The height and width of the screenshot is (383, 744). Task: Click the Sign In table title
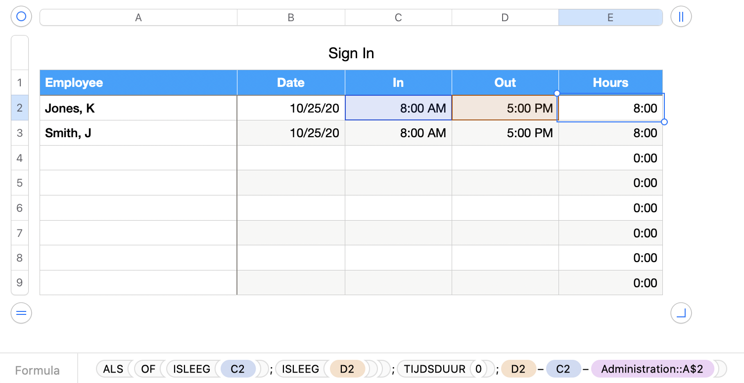pos(351,53)
